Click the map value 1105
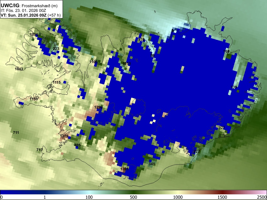This screenshot has height=200, width=267. 94,62
